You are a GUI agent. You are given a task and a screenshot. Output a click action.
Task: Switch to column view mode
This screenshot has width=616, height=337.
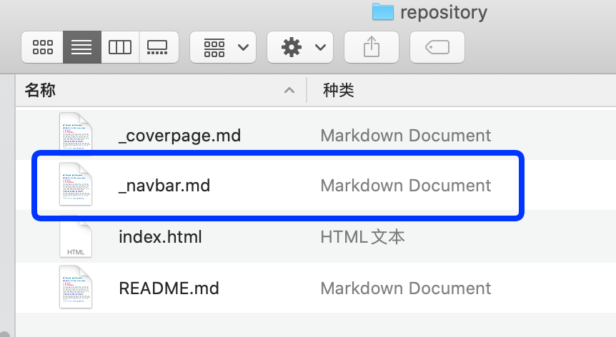pos(120,47)
